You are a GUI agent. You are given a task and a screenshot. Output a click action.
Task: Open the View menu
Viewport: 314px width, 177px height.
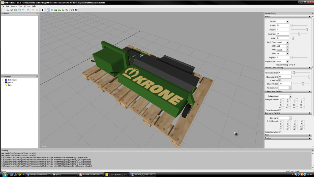point(20,6)
